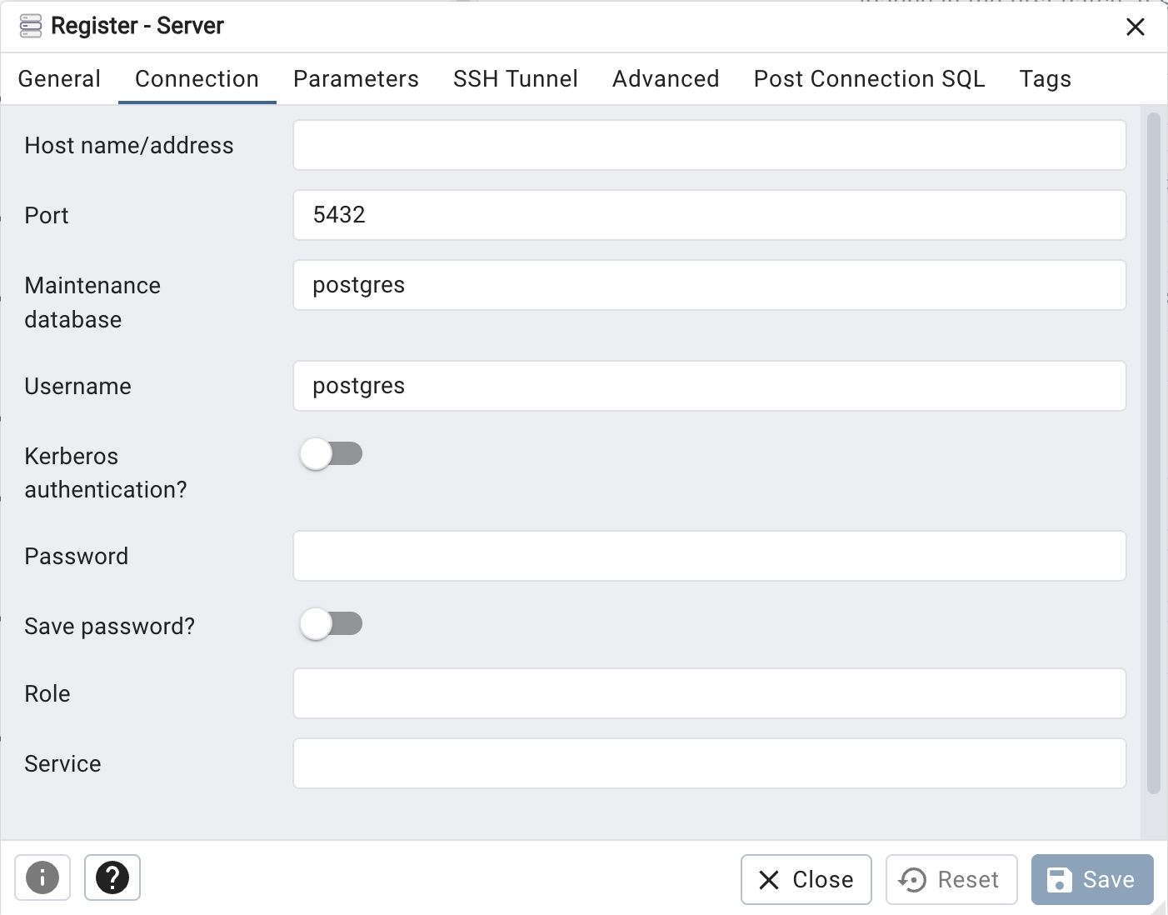Click the server icon in title bar
The width and height of the screenshot is (1168, 915).
31,26
